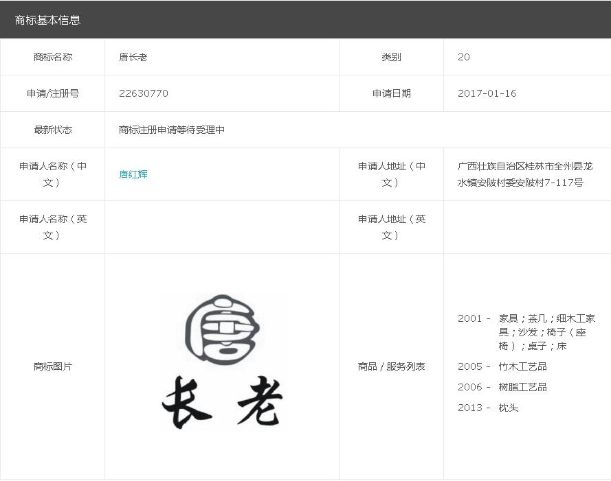Screen dimensions: 611x481
Task: Select status text 商标注册申请等待受理中
Action: (172, 130)
